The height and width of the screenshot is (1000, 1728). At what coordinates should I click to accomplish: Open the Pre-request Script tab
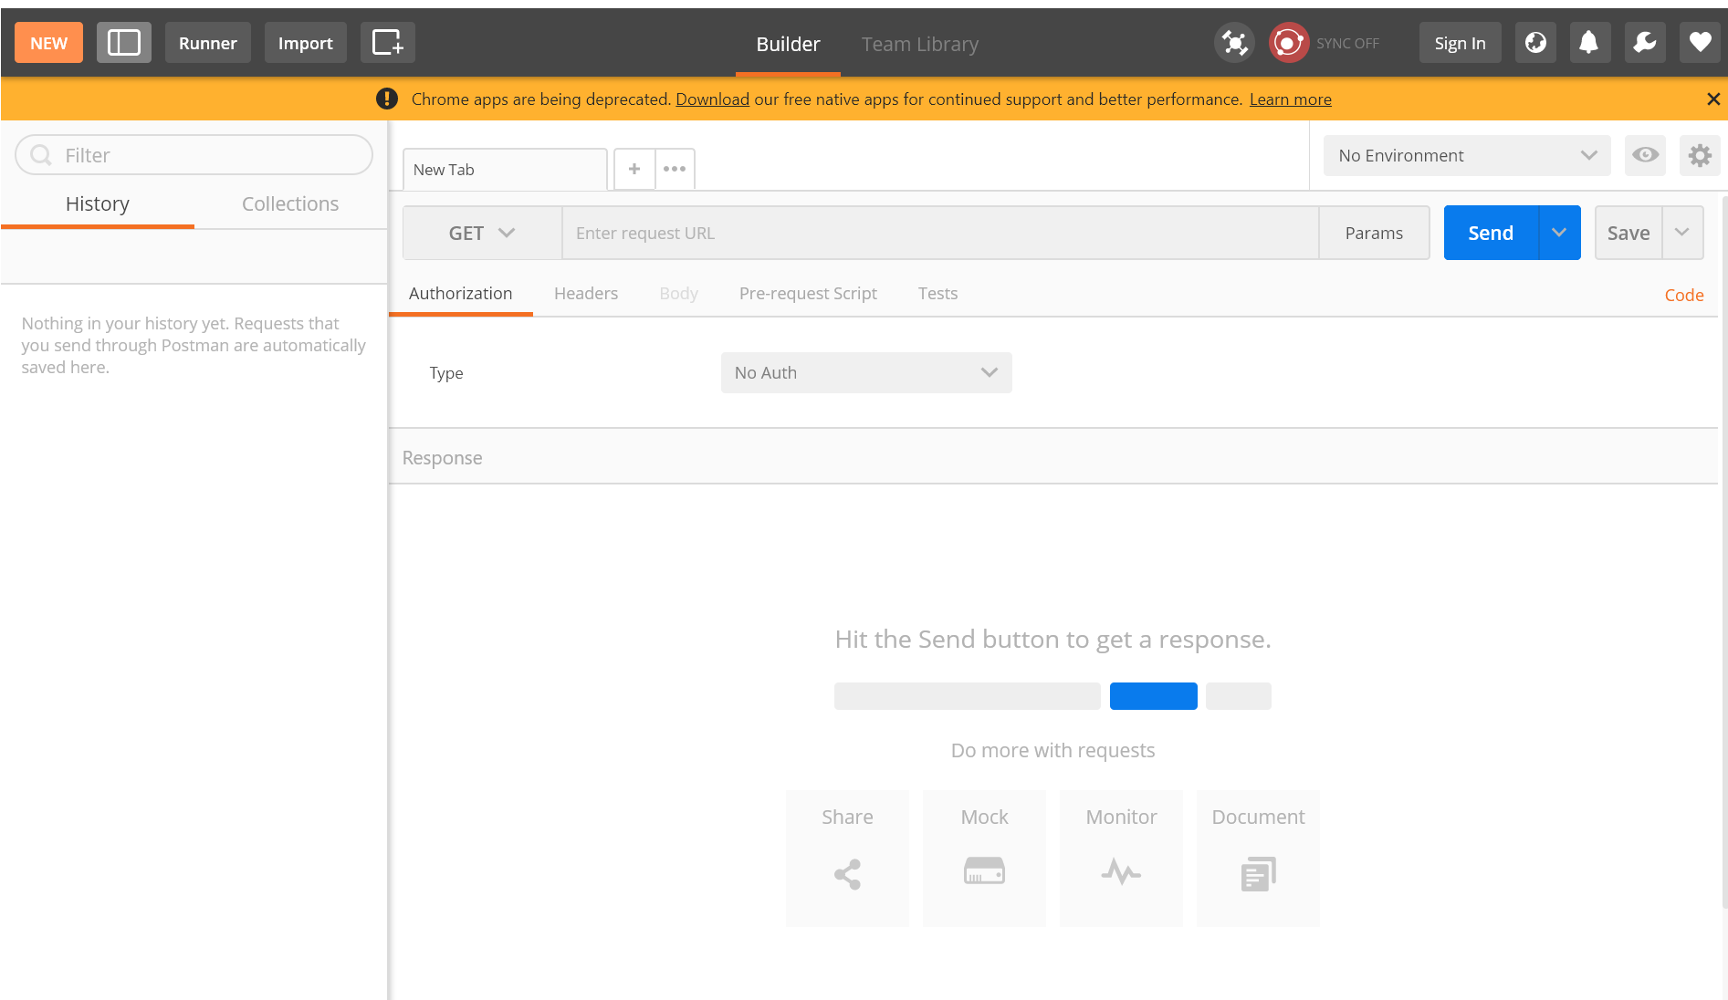[x=808, y=293]
